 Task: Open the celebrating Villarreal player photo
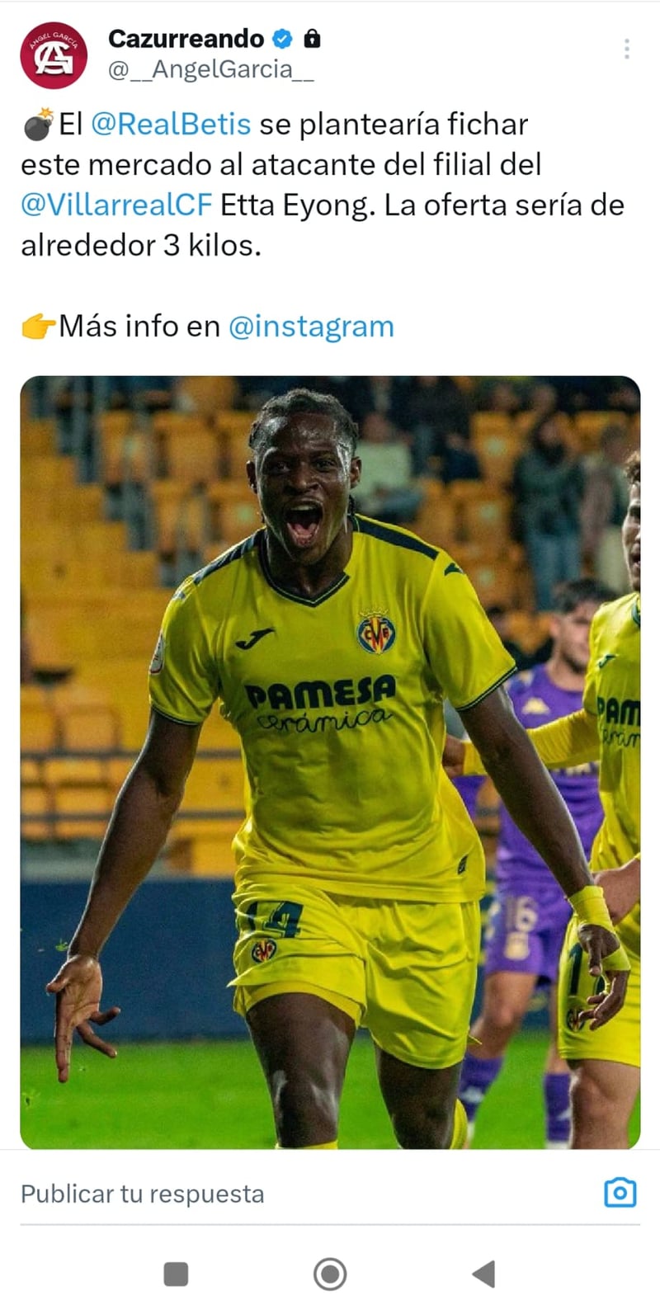coord(330,762)
